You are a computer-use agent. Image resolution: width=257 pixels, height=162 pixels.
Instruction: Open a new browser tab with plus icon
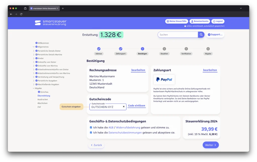coord(63,8)
